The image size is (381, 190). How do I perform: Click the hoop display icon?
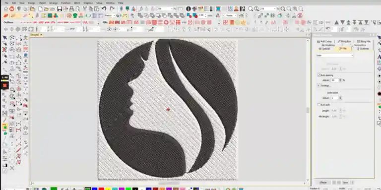(x=88, y=15)
